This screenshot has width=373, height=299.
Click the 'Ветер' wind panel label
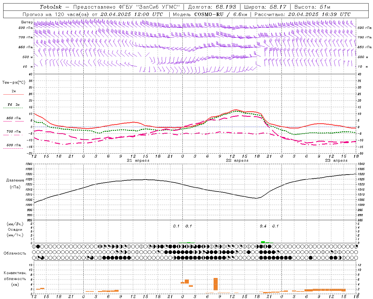click(27, 22)
